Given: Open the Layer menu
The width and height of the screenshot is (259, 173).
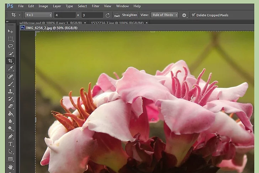Looking at the screenshot, I should [57, 6].
